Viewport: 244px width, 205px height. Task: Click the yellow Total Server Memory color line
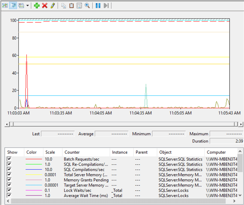tap(34, 175)
